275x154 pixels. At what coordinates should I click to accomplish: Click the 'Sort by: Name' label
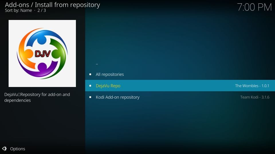18,11
